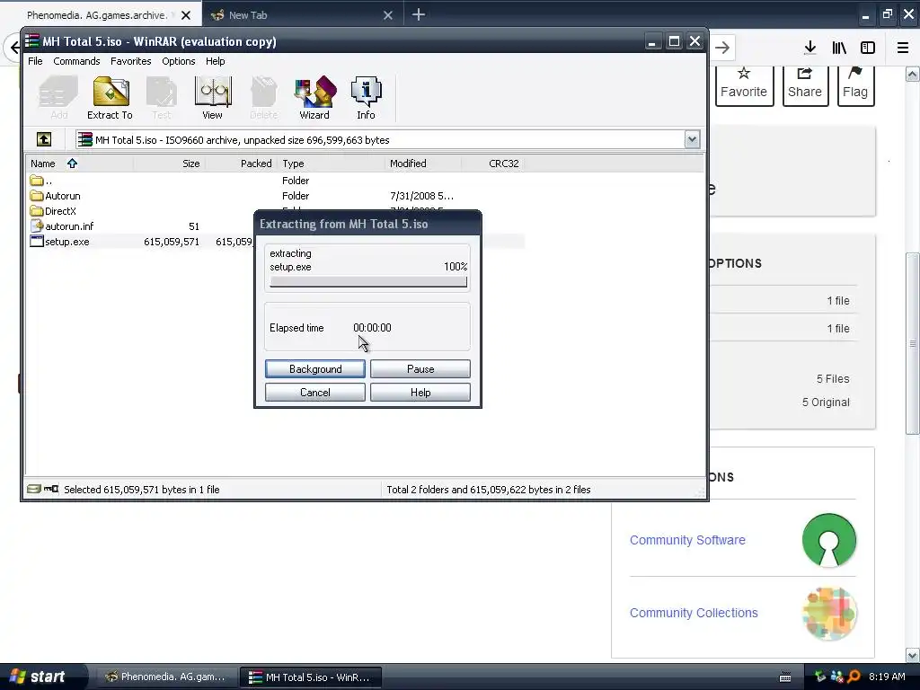Click size value 615,059,571 for setup.exe
920x690 pixels.
tap(172, 242)
